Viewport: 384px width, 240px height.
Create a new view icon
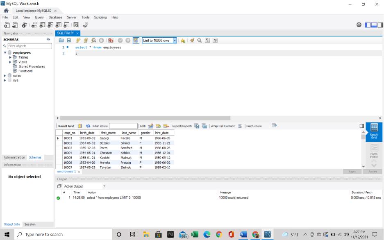tap(50, 25)
